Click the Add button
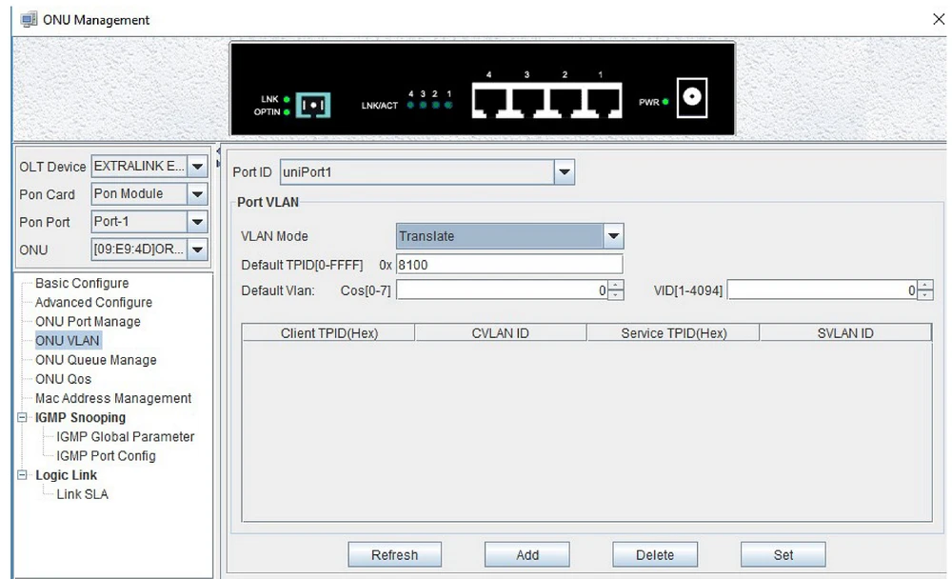Image resolution: width=952 pixels, height=579 pixels. [x=527, y=555]
